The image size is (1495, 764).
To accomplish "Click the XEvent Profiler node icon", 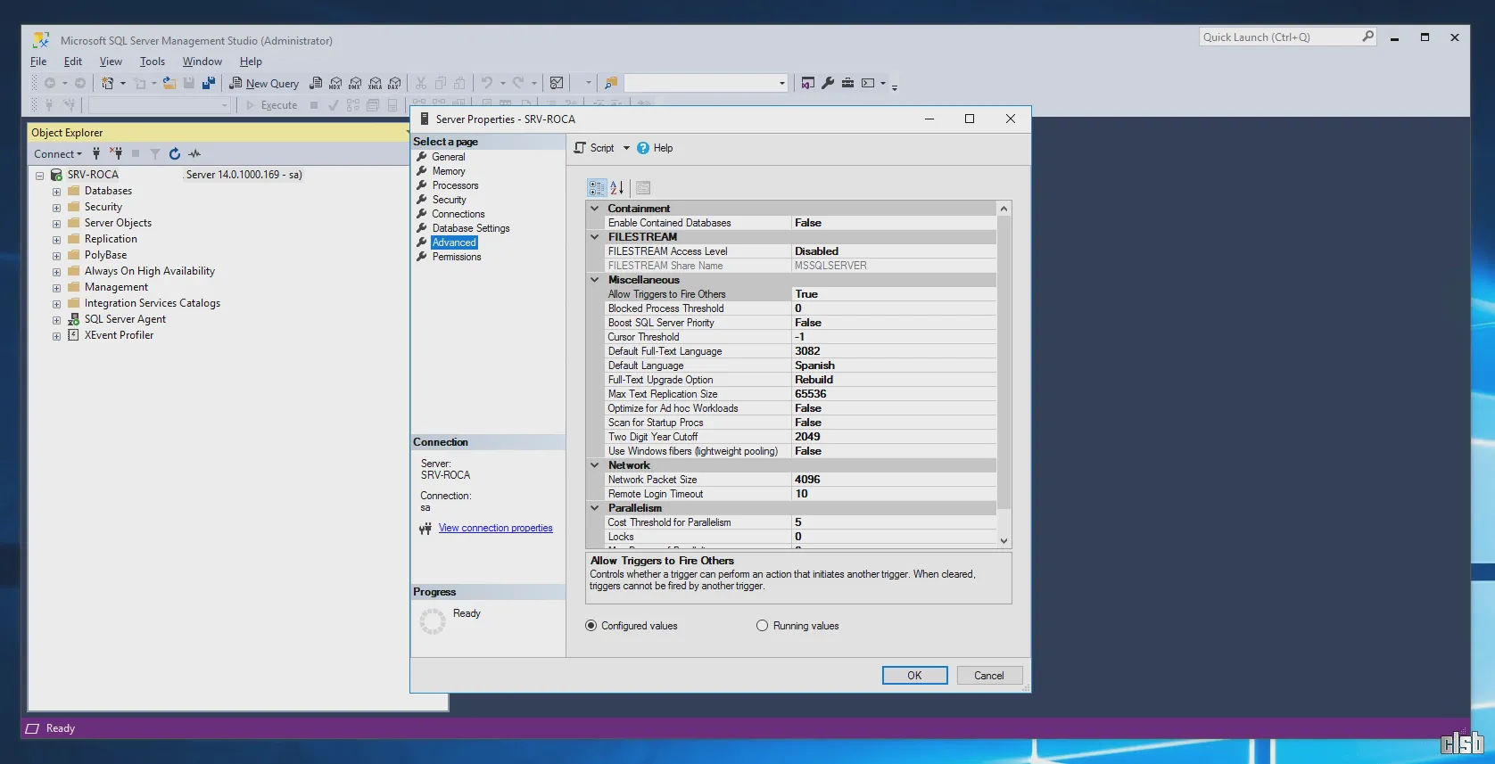I will (74, 335).
